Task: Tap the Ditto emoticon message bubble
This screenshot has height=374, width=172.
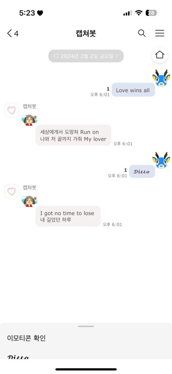Action: (x=142, y=171)
